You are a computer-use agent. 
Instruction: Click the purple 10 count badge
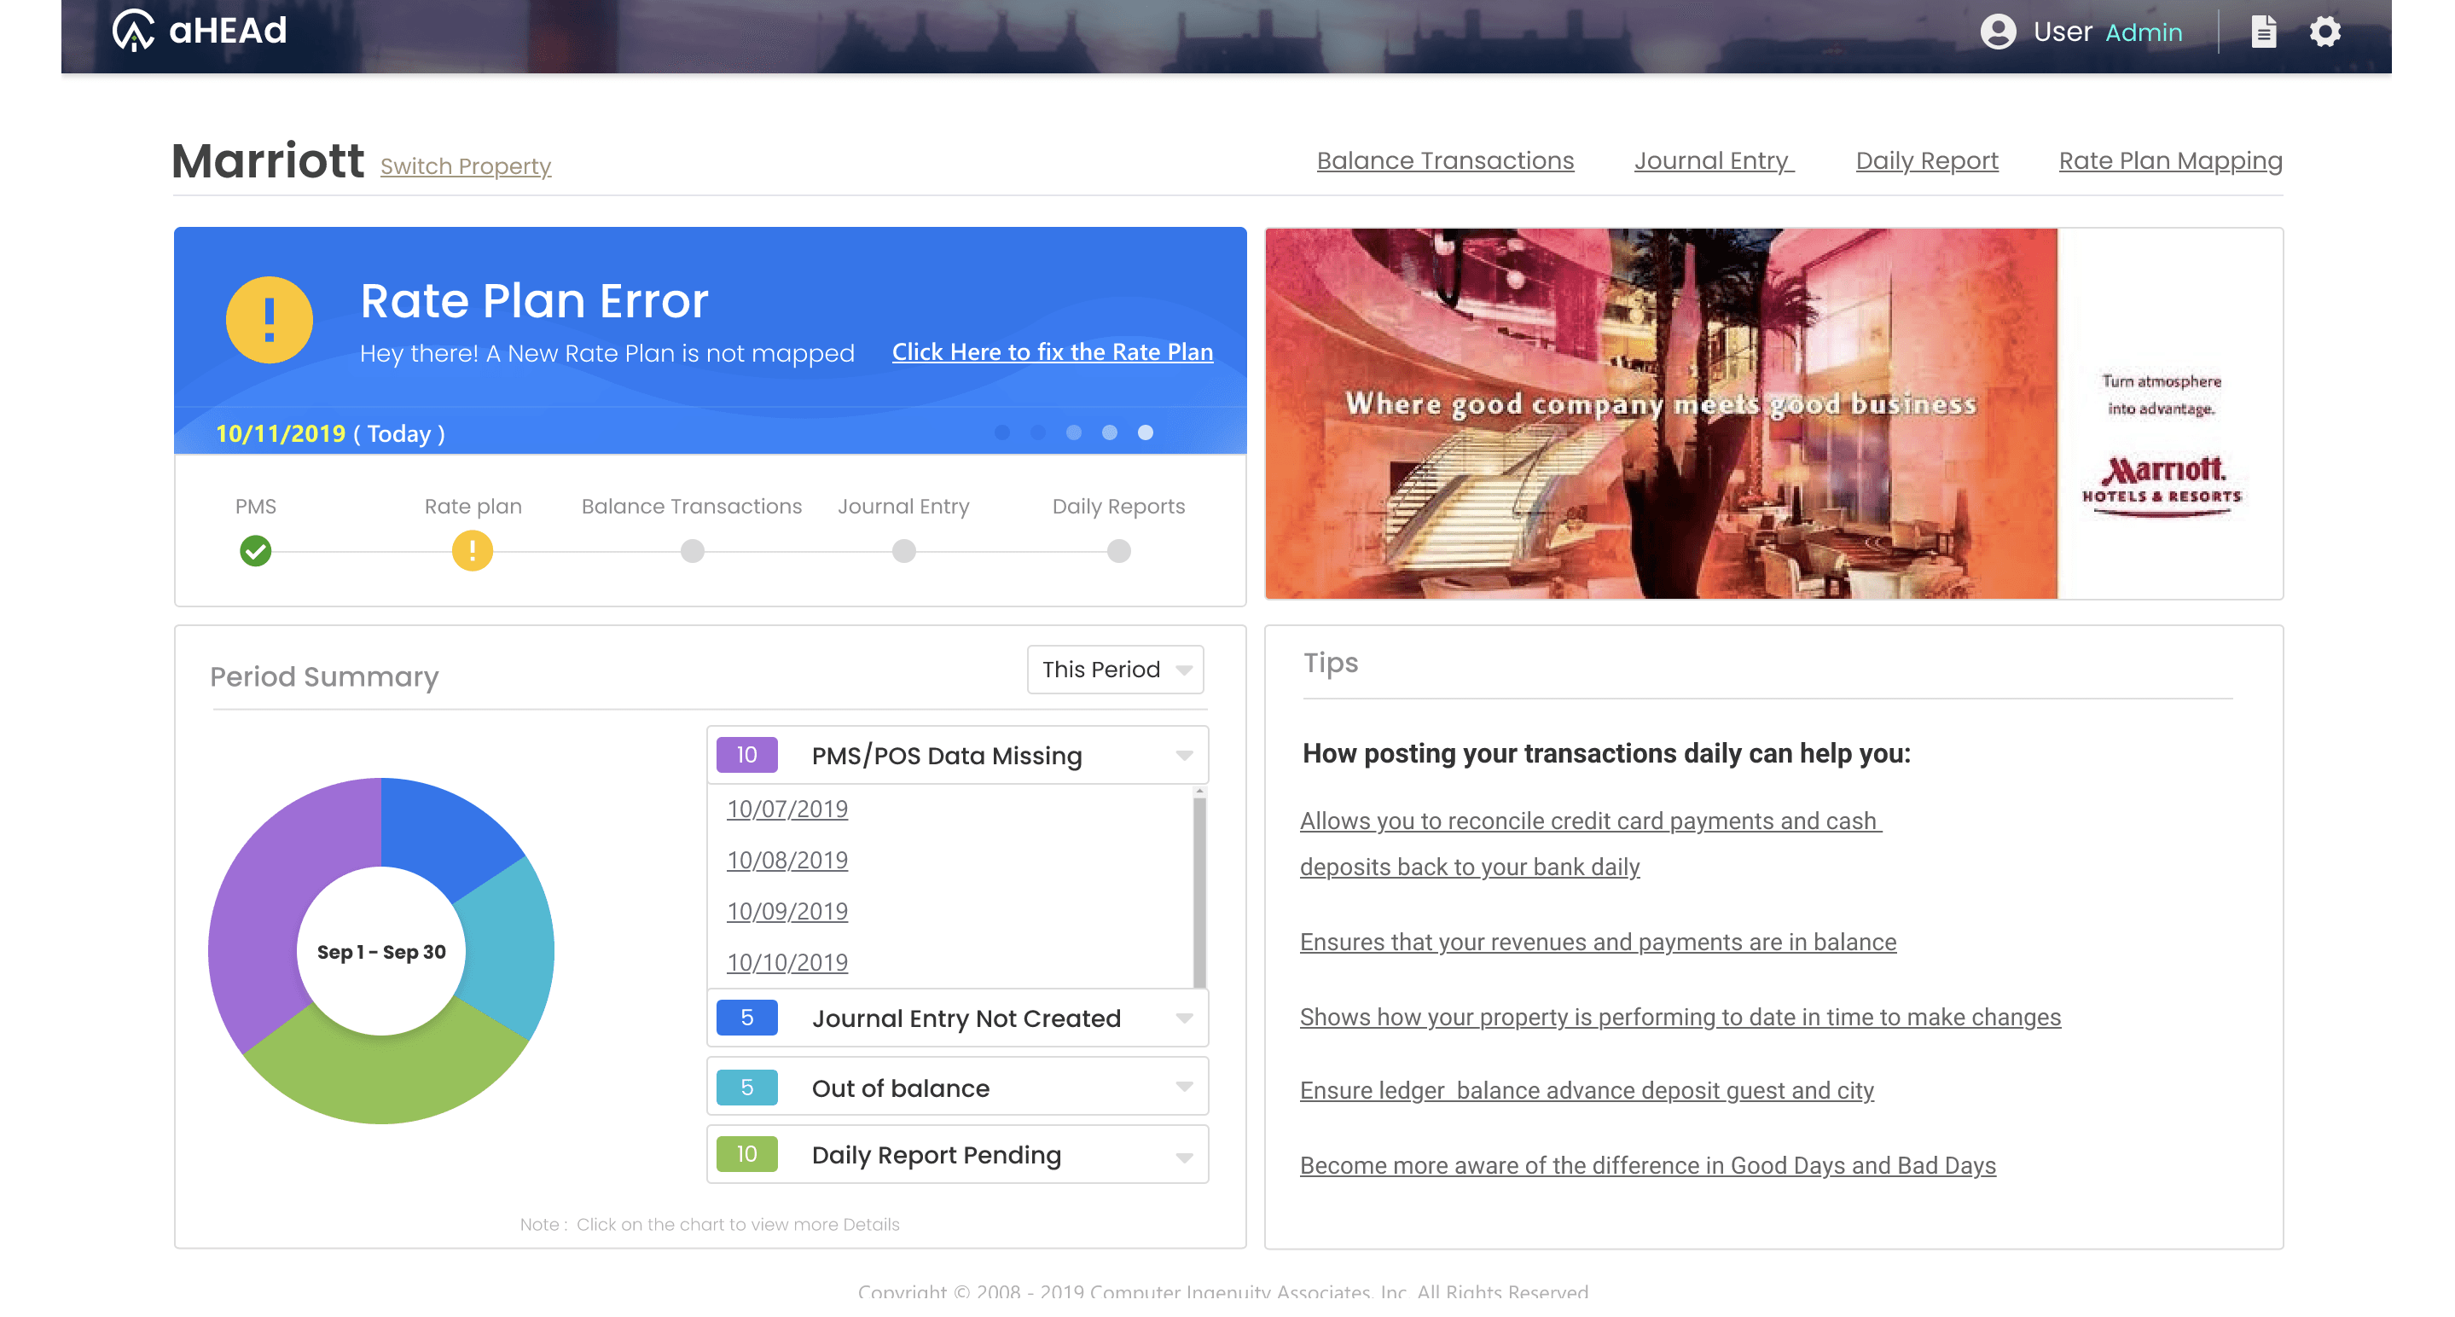coord(746,755)
